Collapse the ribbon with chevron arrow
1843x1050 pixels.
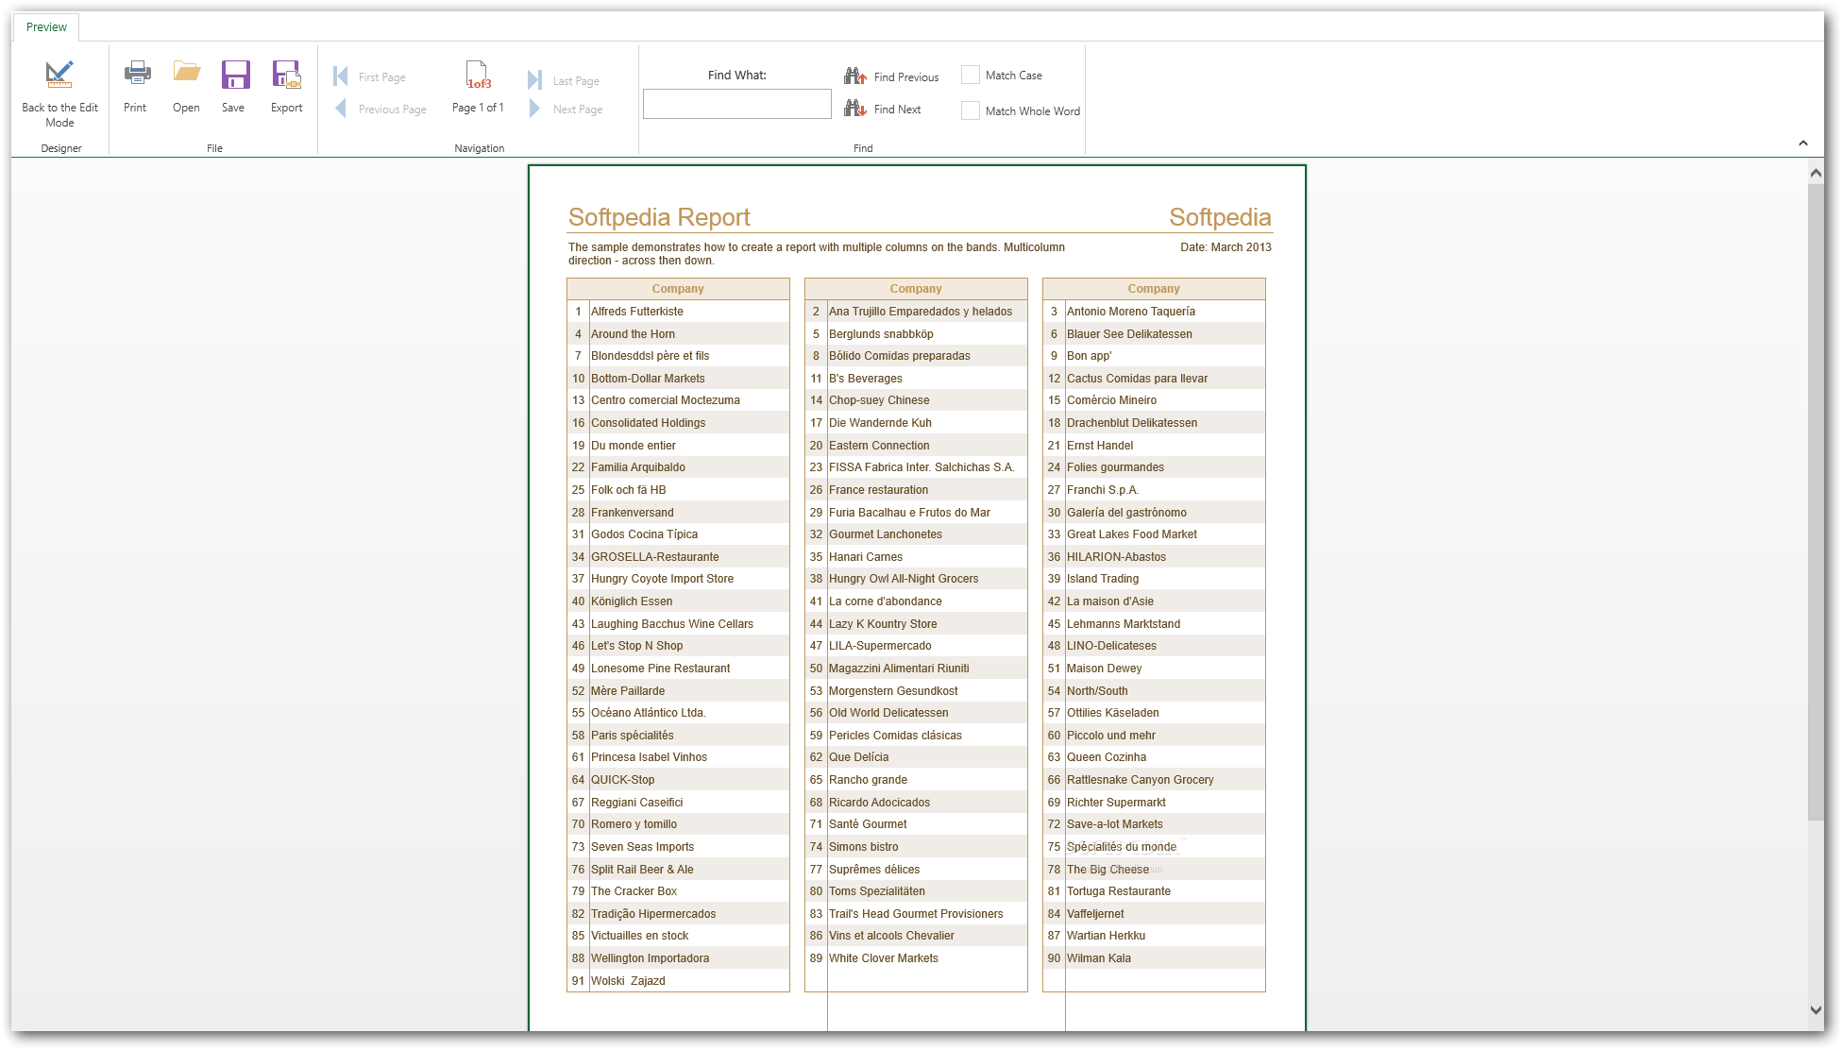click(1803, 144)
